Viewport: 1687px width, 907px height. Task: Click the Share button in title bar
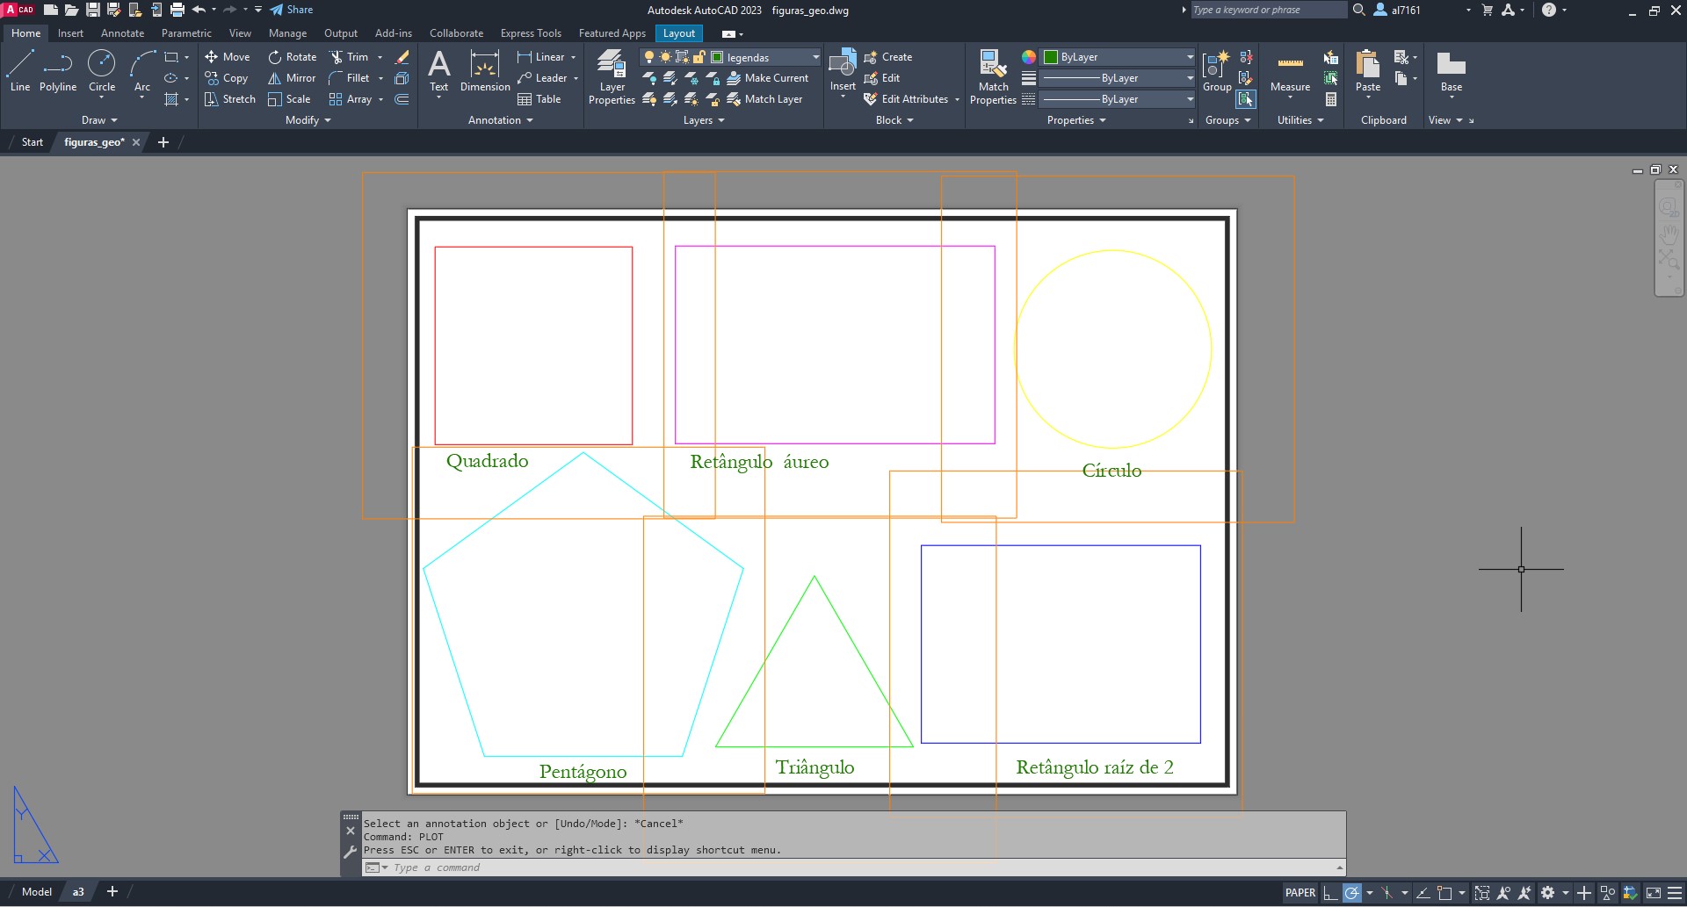pyautogui.click(x=291, y=10)
